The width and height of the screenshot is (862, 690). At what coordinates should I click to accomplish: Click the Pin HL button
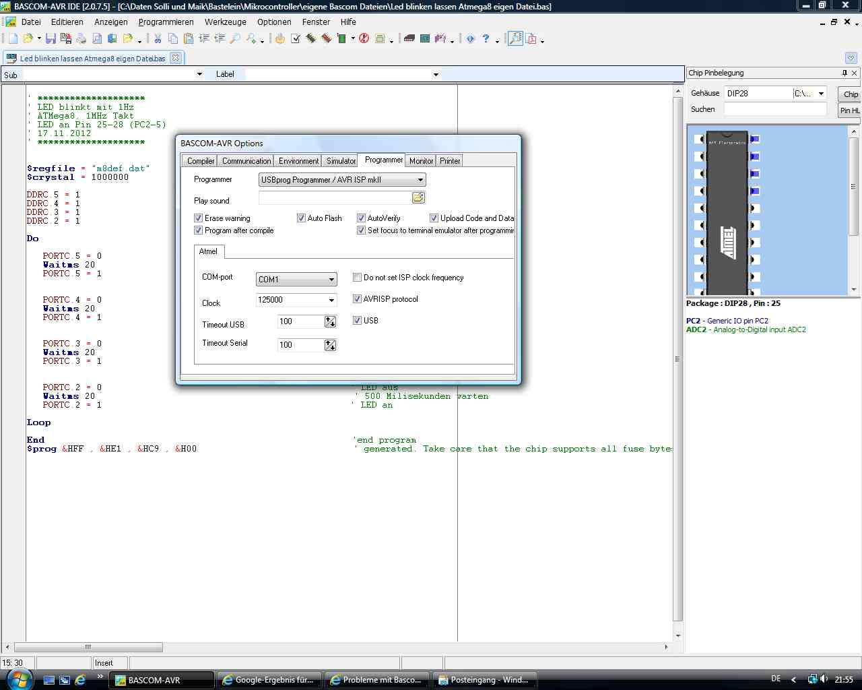tap(850, 111)
